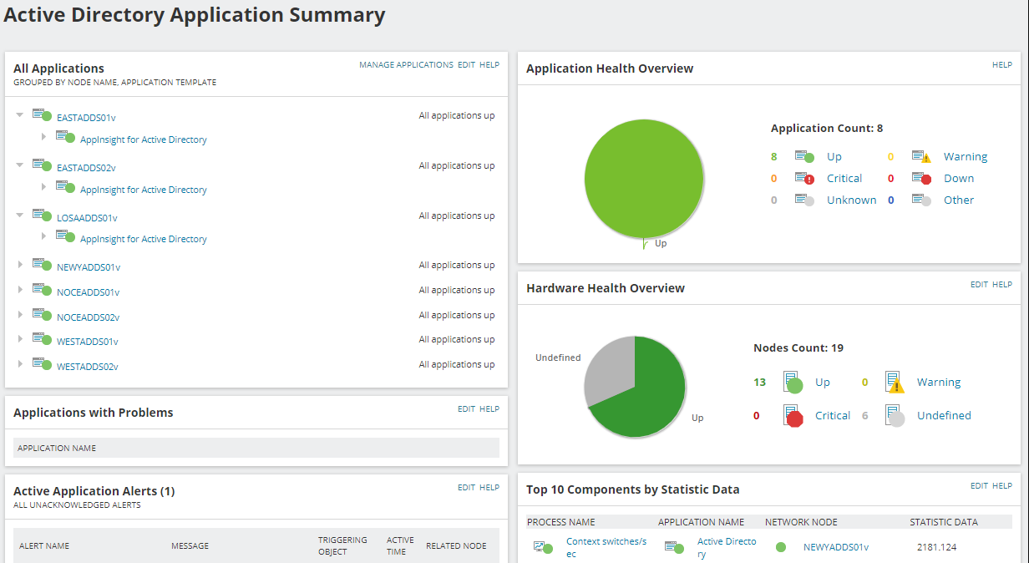Click Edit in Applications with Problems
1029x563 pixels.
466,409
